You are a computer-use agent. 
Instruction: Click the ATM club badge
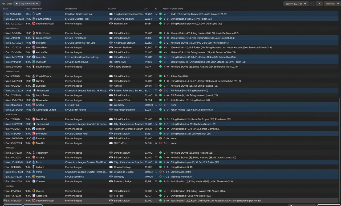[34, 14]
